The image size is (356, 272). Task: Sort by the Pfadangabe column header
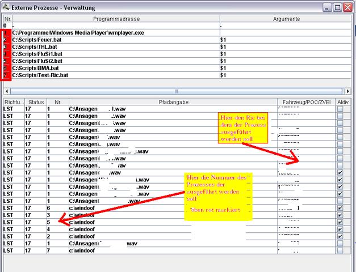173,101
